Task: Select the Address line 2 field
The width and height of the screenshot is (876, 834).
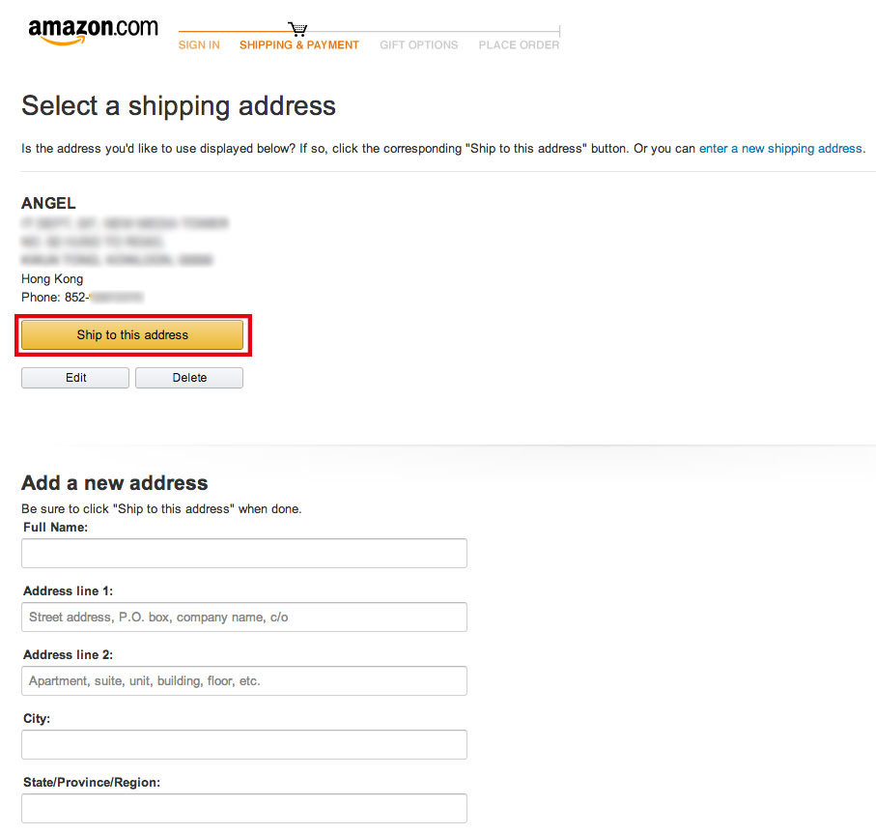Action: click(243, 680)
